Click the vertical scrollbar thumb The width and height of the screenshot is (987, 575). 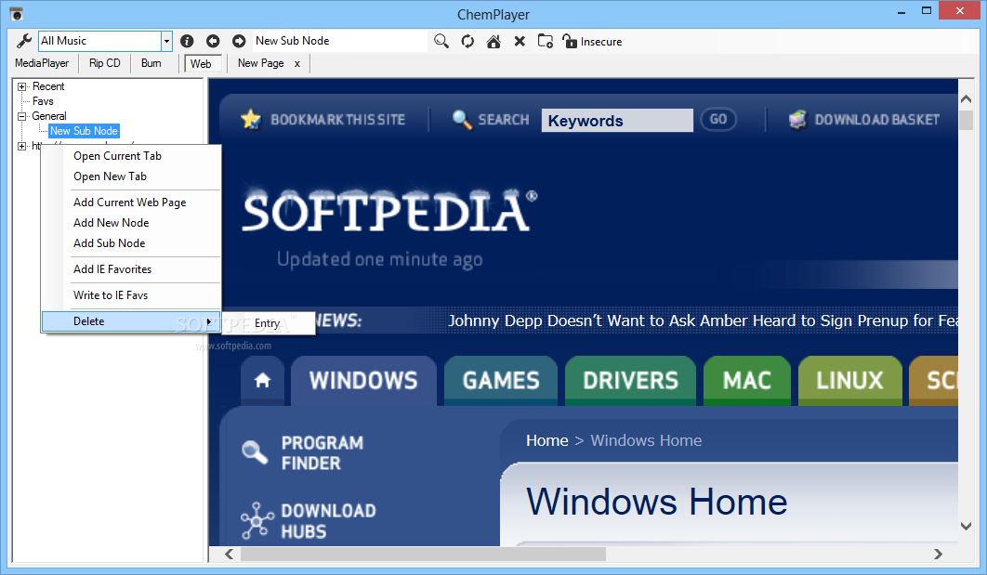tap(967, 120)
